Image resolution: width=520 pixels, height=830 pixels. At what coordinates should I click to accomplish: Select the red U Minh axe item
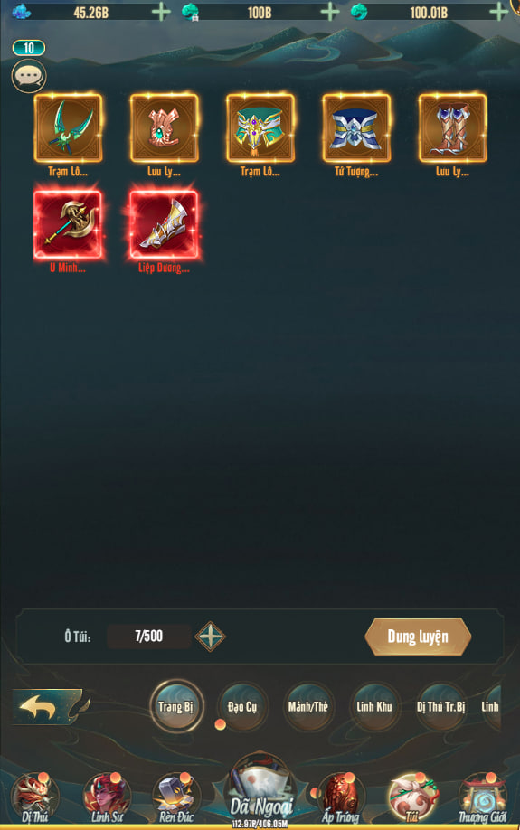click(x=69, y=224)
